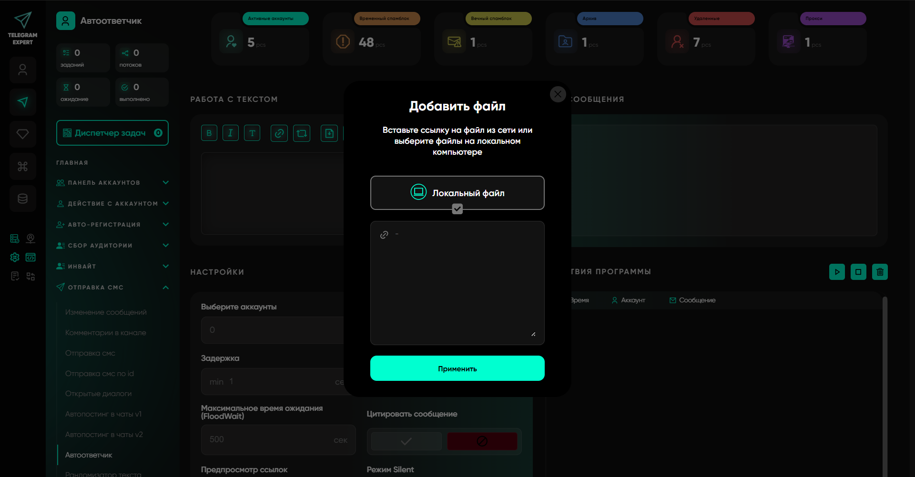
Task: Close the Добавить файл dialog
Action: click(558, 94)
